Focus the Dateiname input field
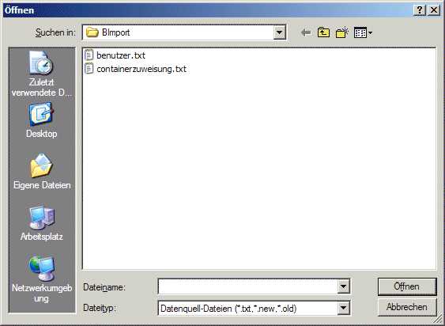The height and width of the screenshot is (326, 445). [x=248, y=286]
